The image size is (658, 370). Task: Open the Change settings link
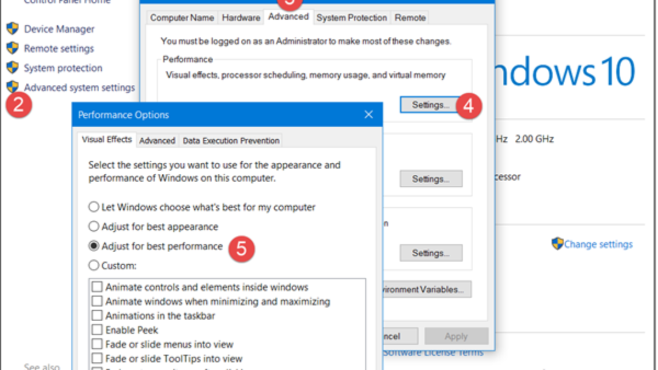click(598, 244)
